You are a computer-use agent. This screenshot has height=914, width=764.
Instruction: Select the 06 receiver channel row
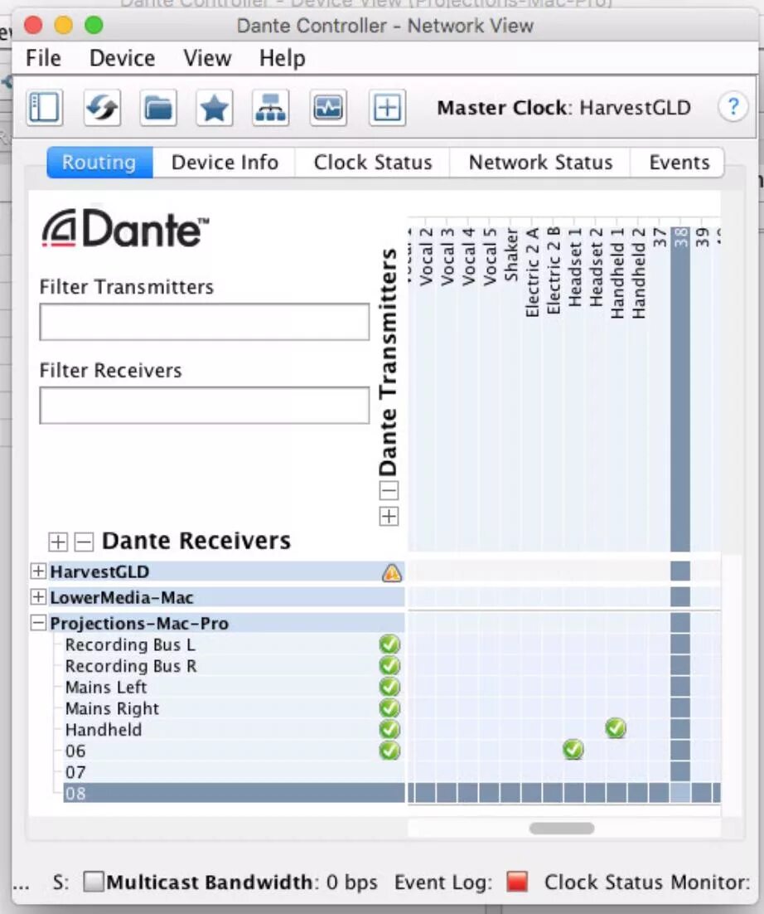pyautogui.click(x=235, y=751)
